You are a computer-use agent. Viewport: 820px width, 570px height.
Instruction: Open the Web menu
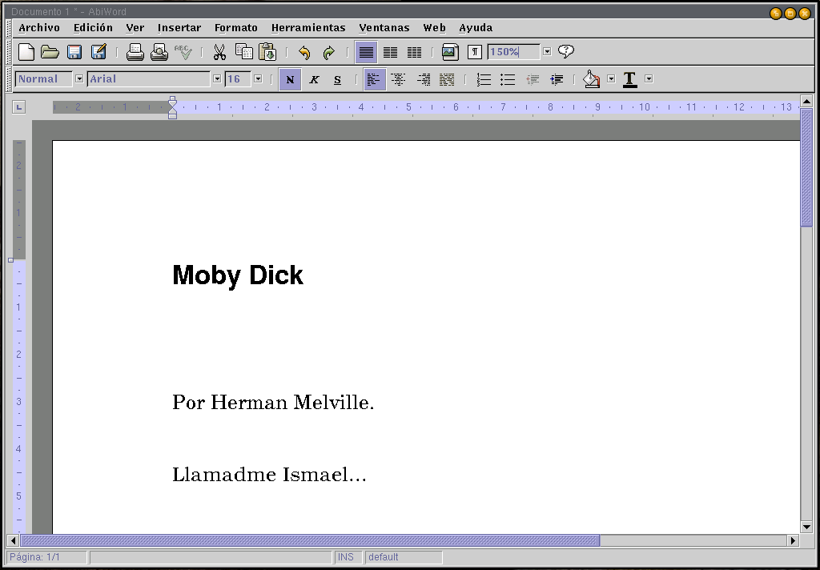point(435,28)
